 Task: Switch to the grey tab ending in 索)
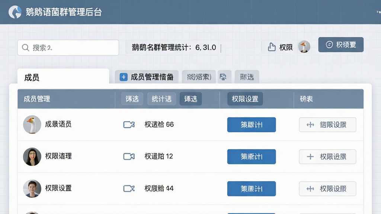click(199, 77)
